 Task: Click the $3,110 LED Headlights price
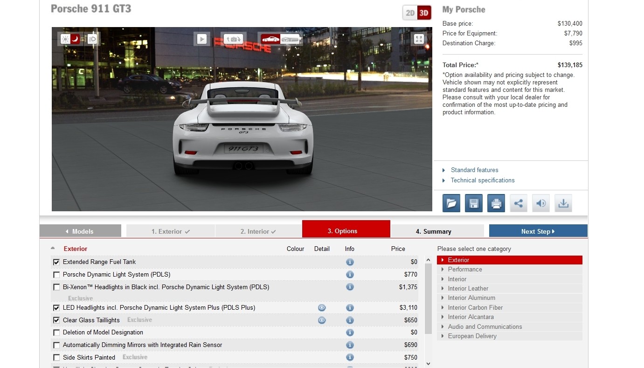tap(408, 308)
